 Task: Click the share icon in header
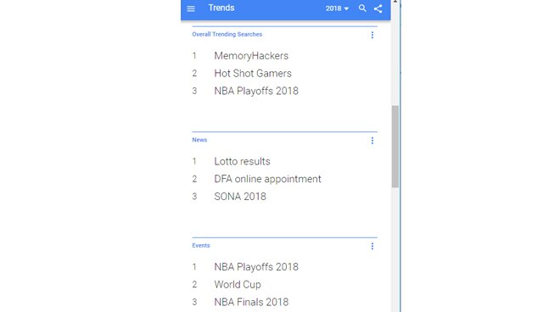(x=378, y=8)
